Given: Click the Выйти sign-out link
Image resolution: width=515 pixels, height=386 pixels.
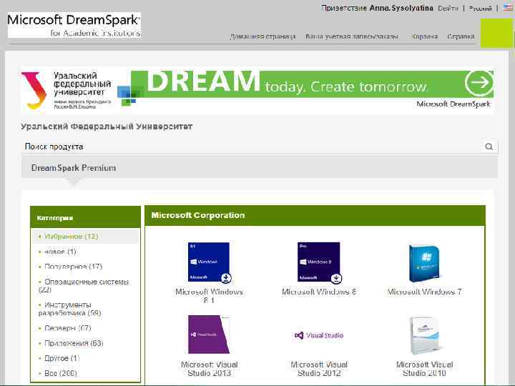Looking at the screenshot, I should (448, 8).
